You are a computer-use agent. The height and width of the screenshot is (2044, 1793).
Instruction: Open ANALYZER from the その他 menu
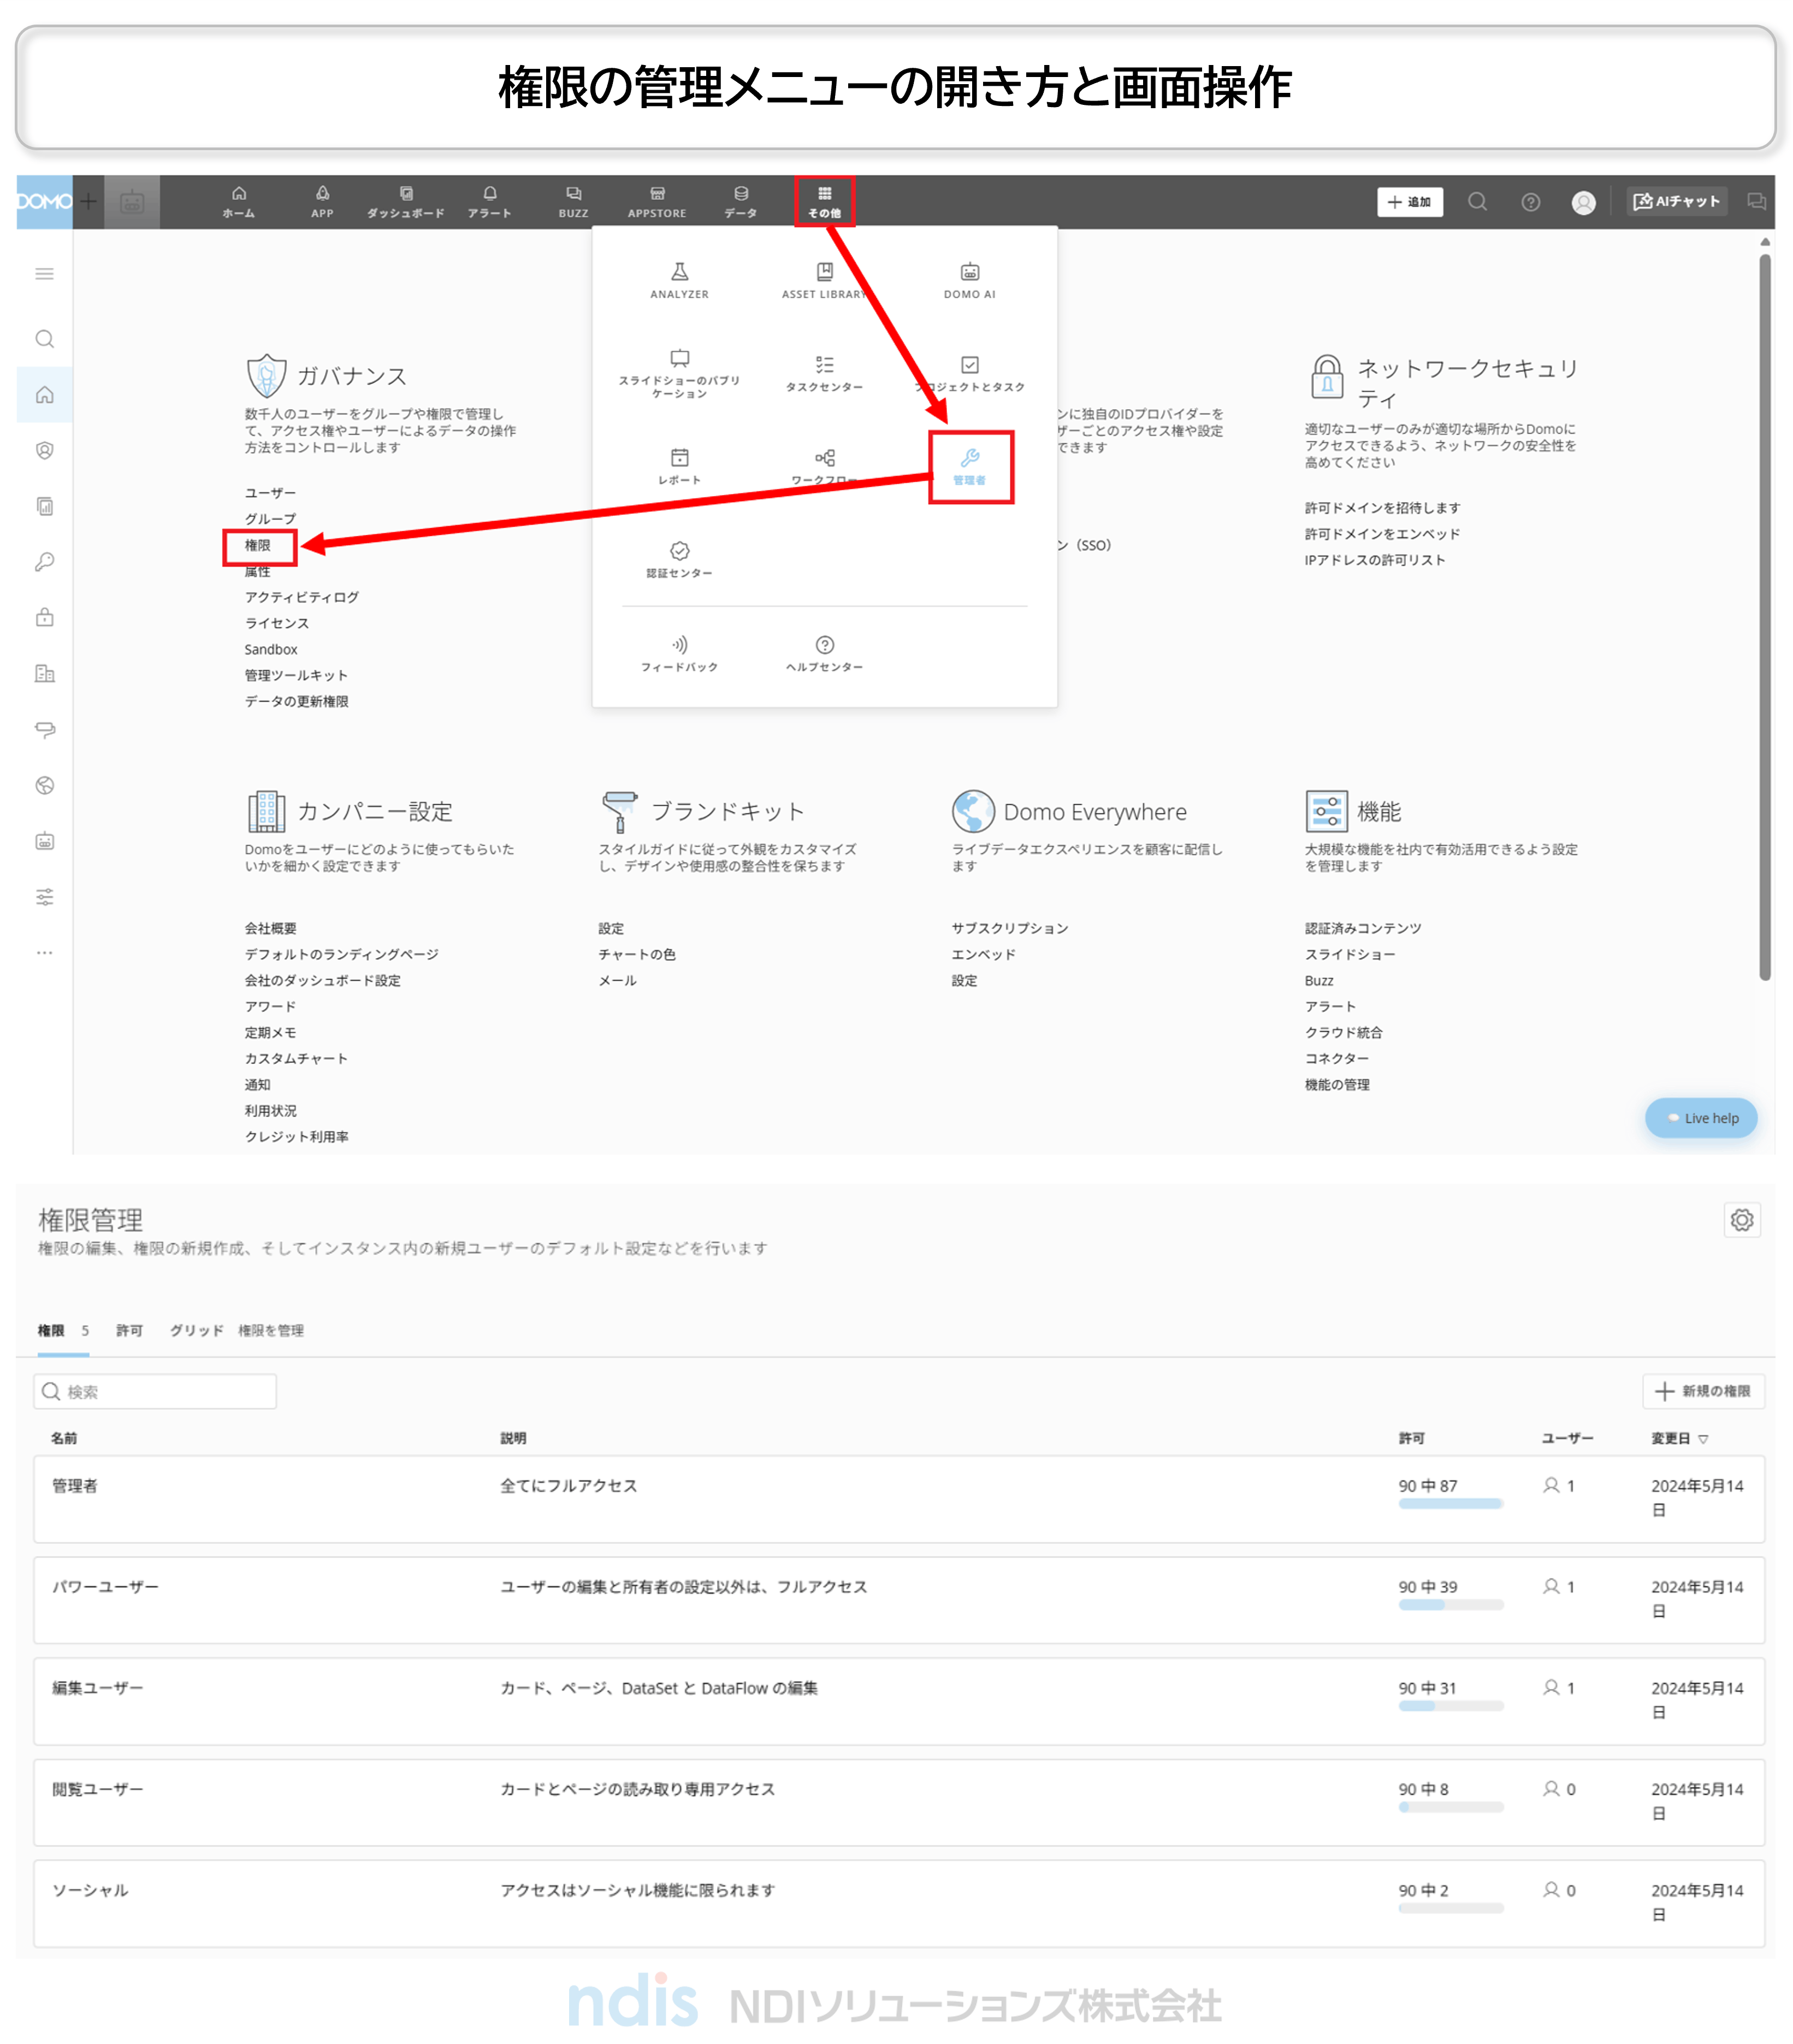(679, 280)
